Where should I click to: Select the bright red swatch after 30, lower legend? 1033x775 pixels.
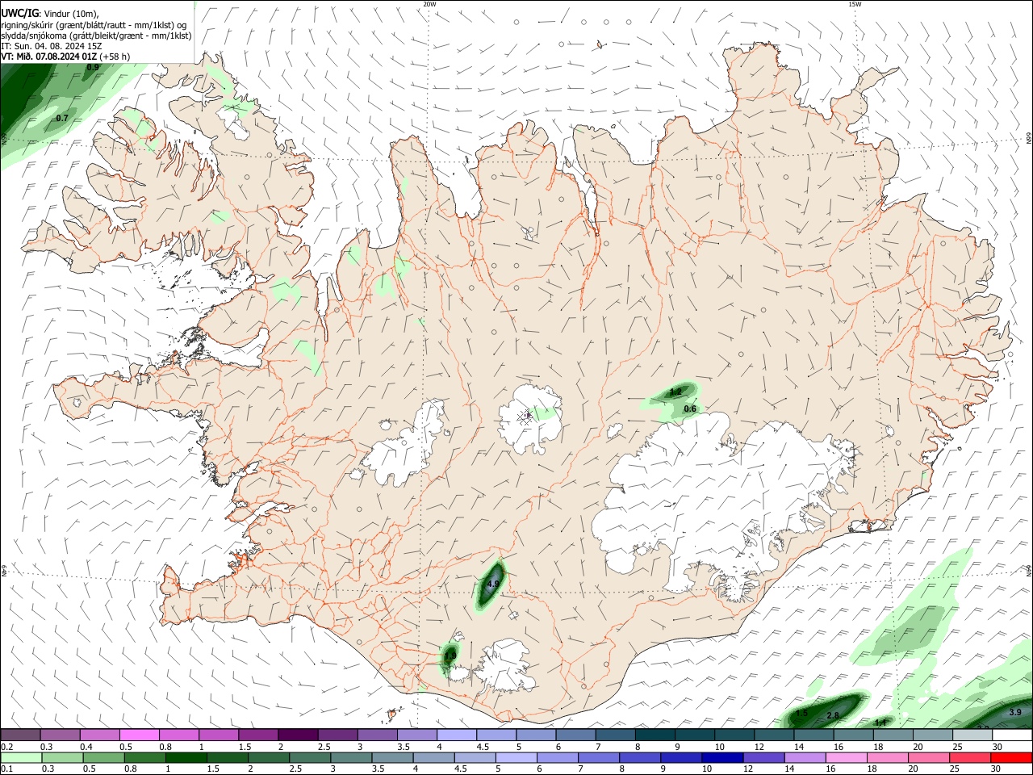point(1012,757)
